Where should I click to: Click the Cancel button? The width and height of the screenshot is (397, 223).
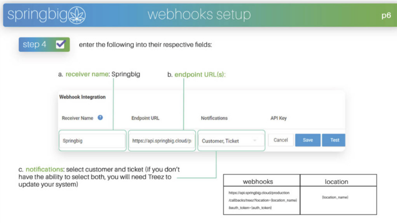point(281,140)
